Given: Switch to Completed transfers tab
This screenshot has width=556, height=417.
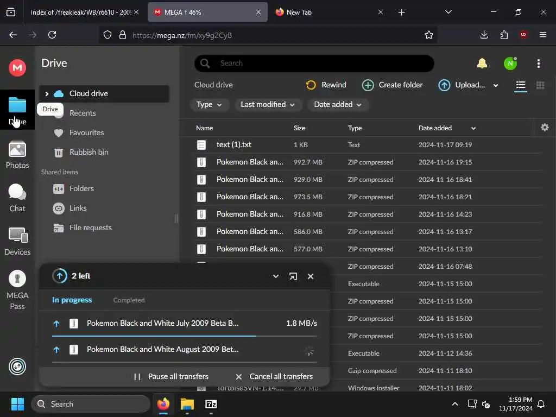Looking at the screenshot, I should click(x=129, y=300).
